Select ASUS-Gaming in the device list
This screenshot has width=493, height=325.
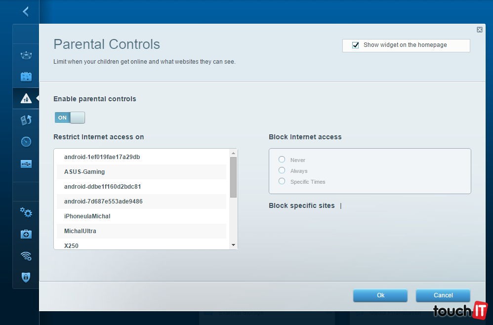click(84, 172)
